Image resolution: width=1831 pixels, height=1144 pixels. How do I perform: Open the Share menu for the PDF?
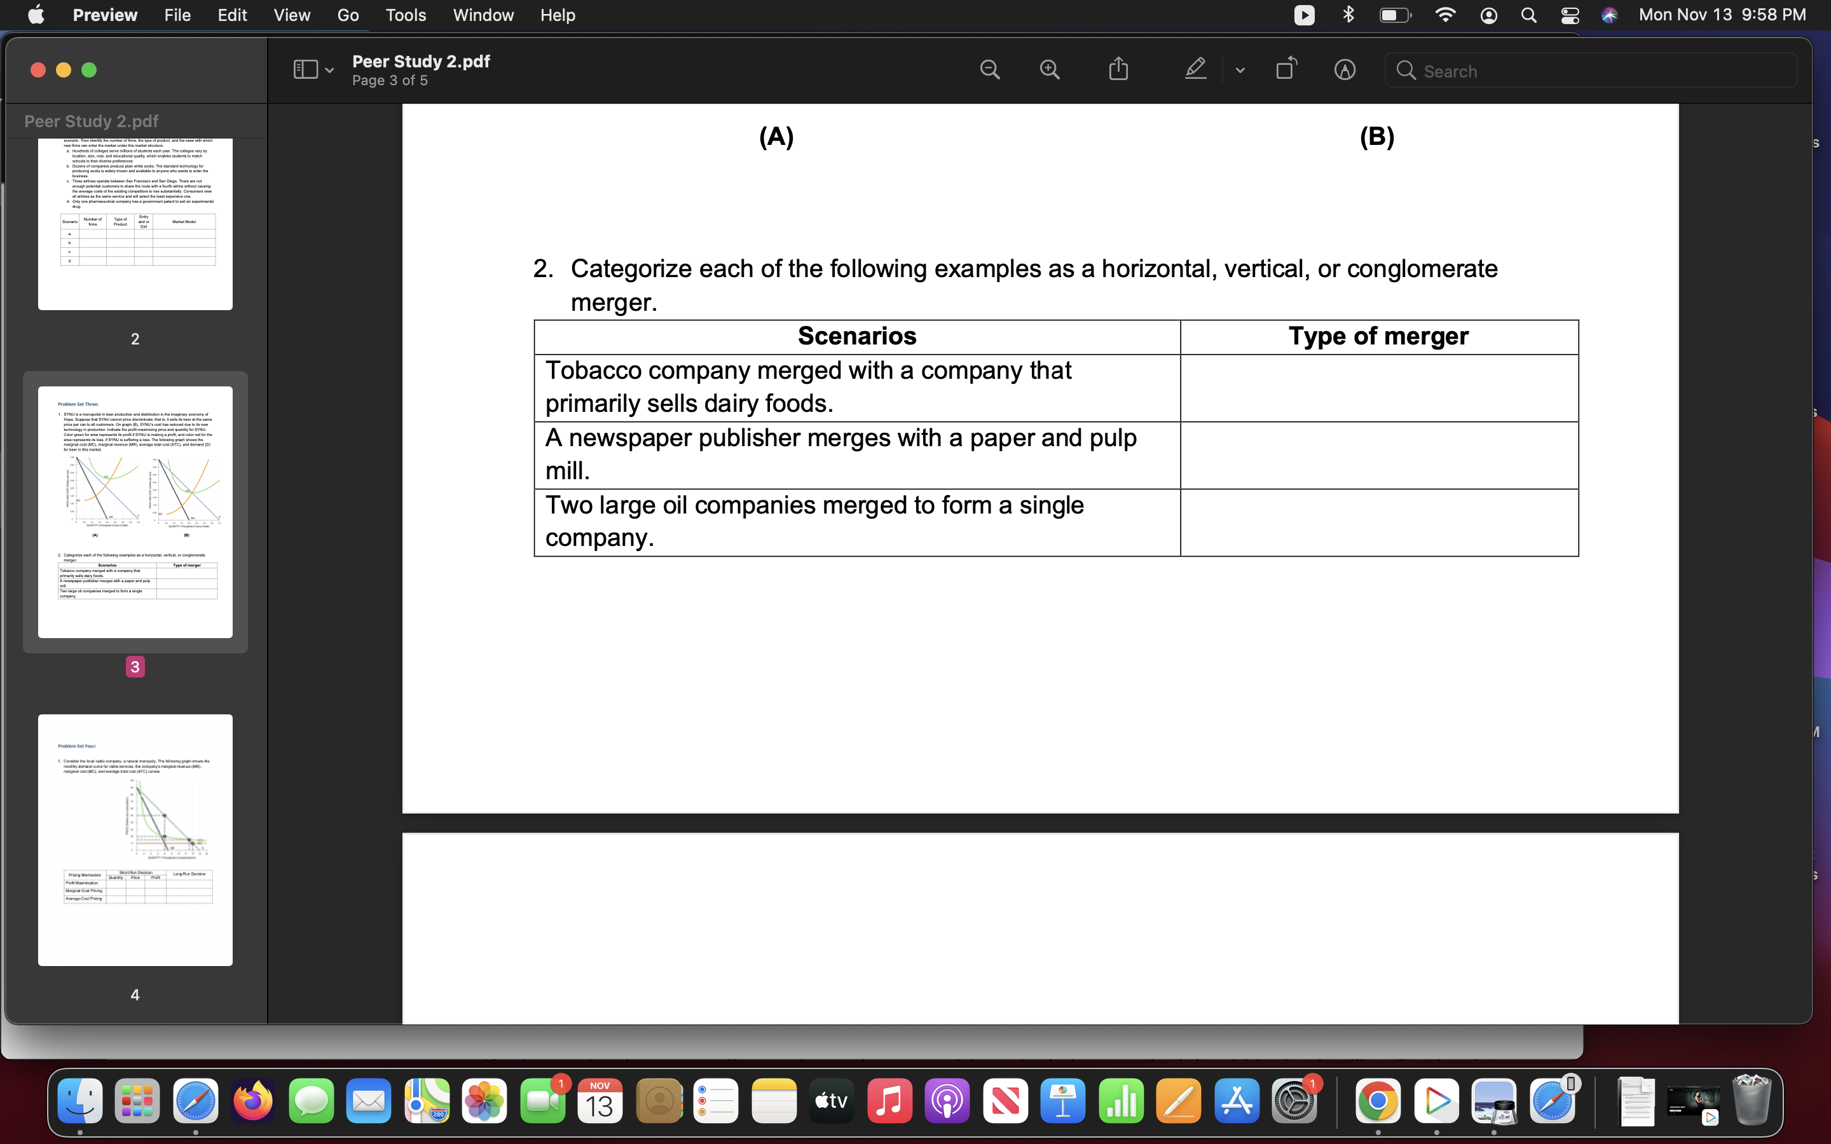pyautogui.click(x=1118, y=70)
